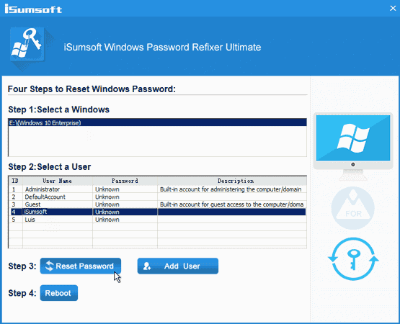Image resolution: width=400 pixels, height=324 pixels.
Task: Click the Reset Password button
Action: (80, 266)
